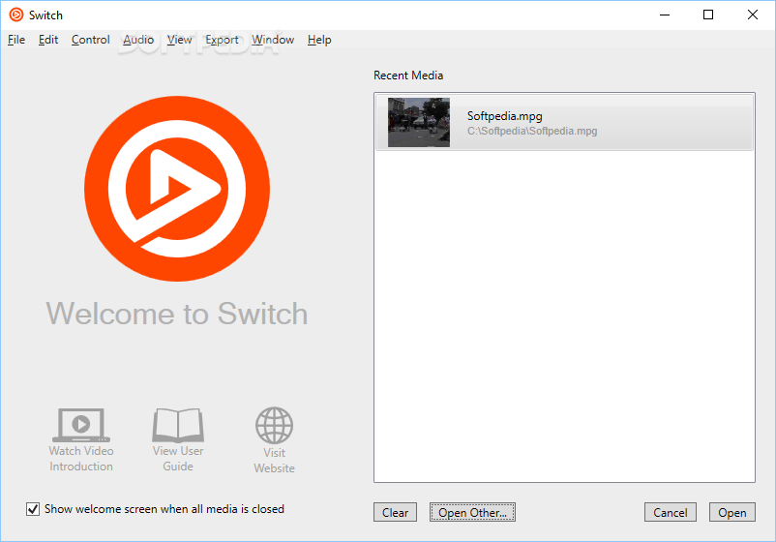Maximize the Switch window
The height and width of the screenshot is (542, 776).
(x=708, y=15)
